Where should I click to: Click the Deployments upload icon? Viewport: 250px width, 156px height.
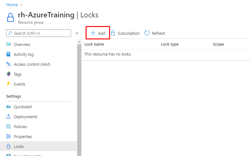(x=8, y=117)
